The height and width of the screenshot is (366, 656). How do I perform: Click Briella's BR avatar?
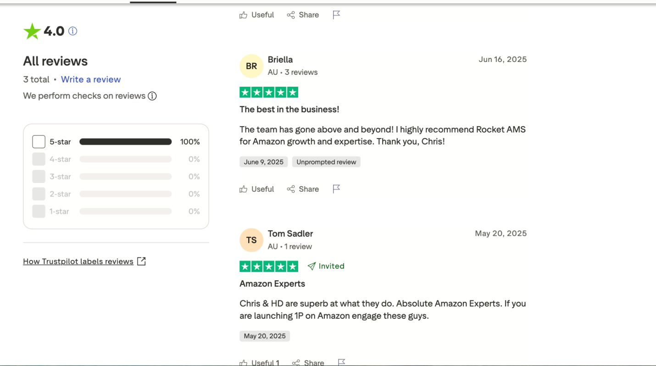[251, 66]
